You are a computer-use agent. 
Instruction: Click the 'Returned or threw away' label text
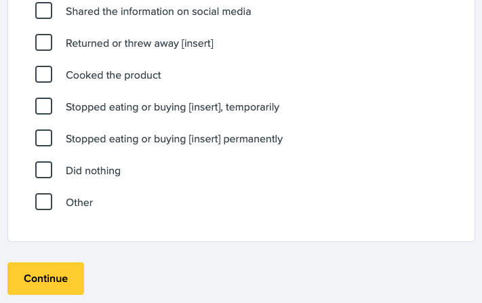coord(122,43)
